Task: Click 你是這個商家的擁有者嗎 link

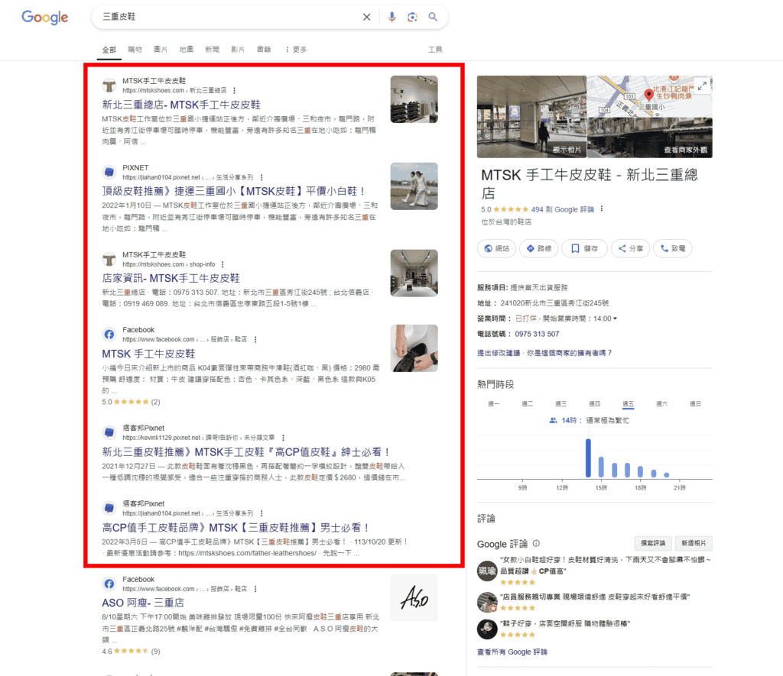Action: click(569, 353)
